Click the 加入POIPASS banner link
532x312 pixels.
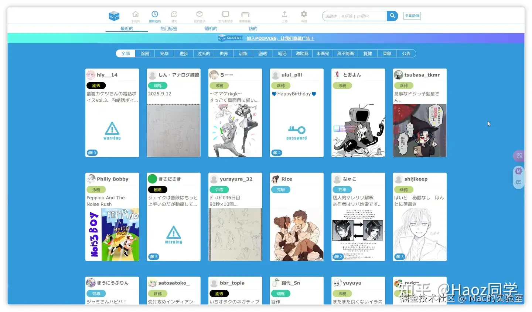coord(280,38)
